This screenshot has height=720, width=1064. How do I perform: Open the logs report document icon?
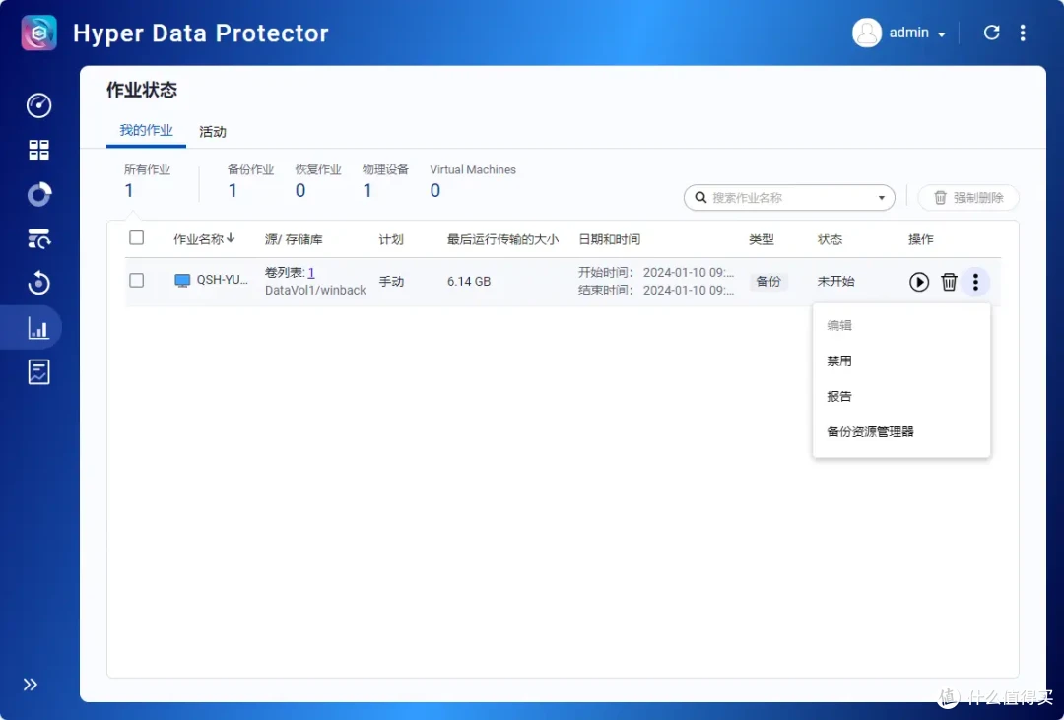point(38,371)
